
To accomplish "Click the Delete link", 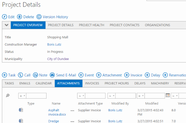I will 29,17.
